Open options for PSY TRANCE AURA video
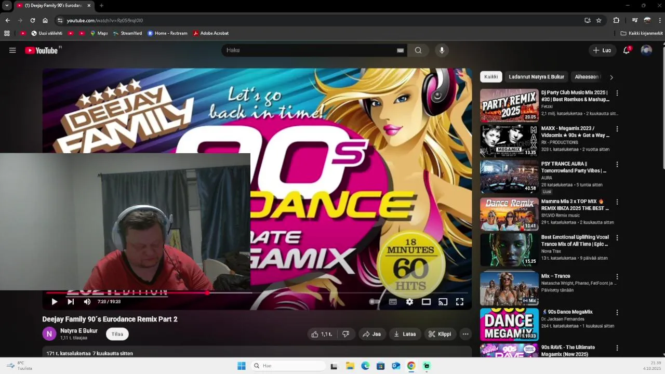This screenshot has height=374, width=665. point(617,164)
